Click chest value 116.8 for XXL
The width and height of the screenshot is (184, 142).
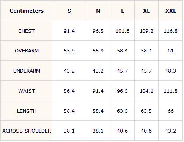tap(171, 31)
